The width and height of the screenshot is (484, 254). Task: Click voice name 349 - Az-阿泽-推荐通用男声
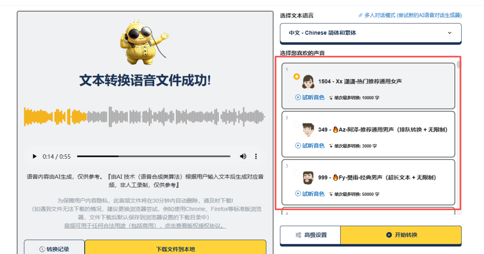(x=383, y=130)
